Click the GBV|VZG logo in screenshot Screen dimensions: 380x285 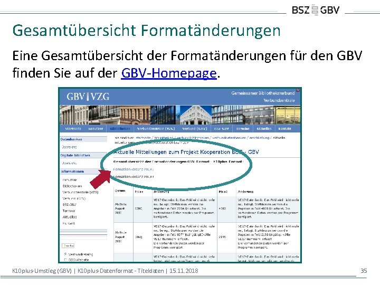point(88,97)
